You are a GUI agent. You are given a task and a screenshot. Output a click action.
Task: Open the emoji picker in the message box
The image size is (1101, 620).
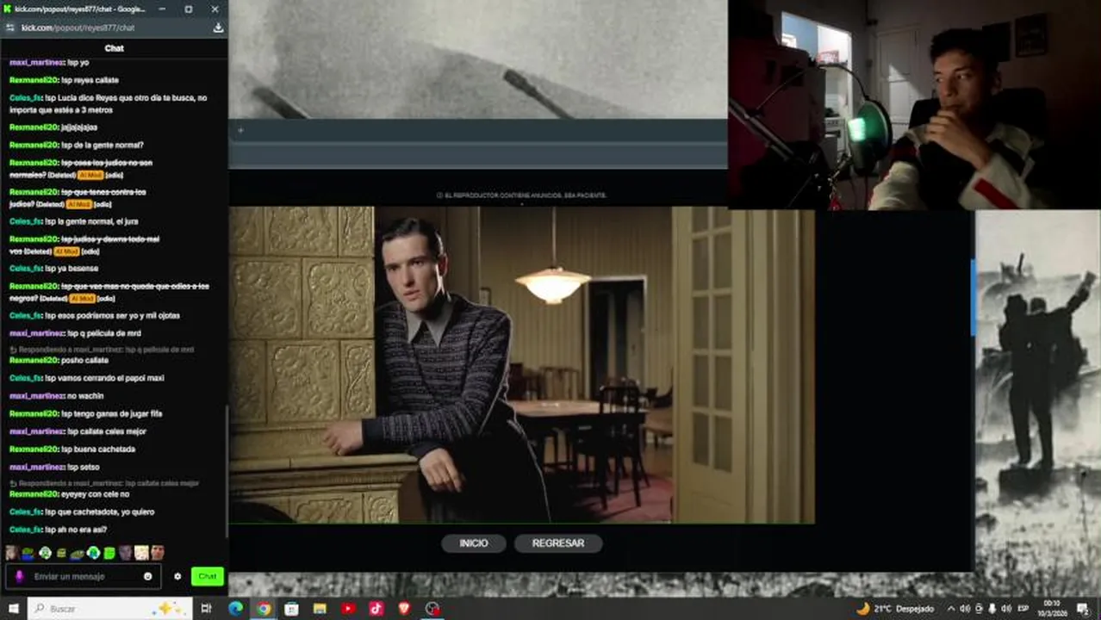point(147,576)
